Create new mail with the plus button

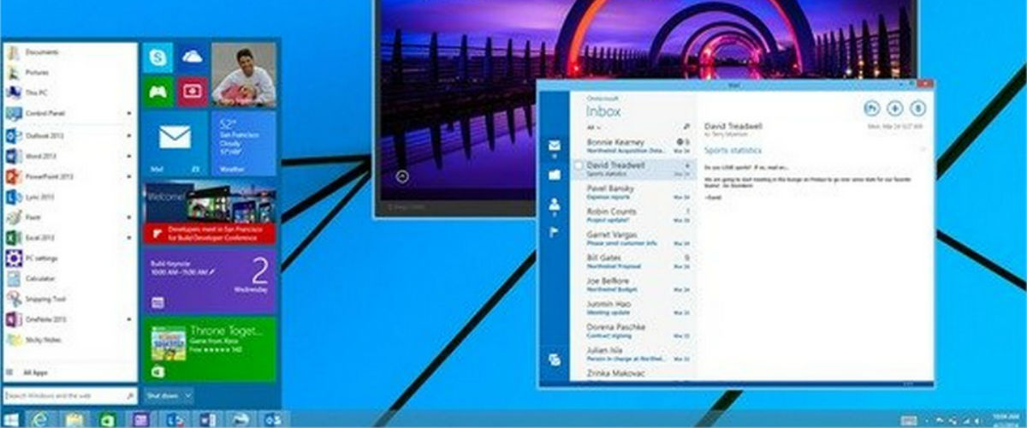(894, 108)
